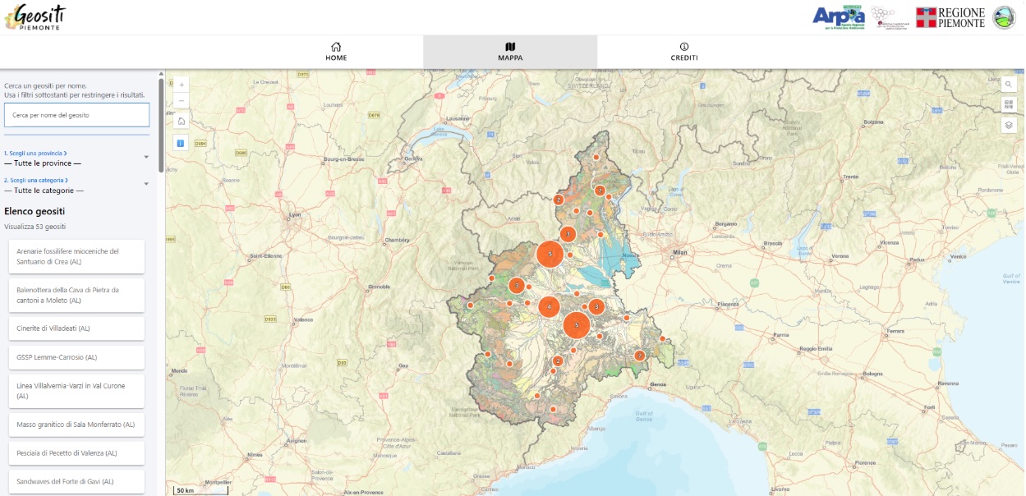Select GSSP Lemme-Carrosio (AL)
This screenshot has height=496, width=1026.
tap(76, 357)
